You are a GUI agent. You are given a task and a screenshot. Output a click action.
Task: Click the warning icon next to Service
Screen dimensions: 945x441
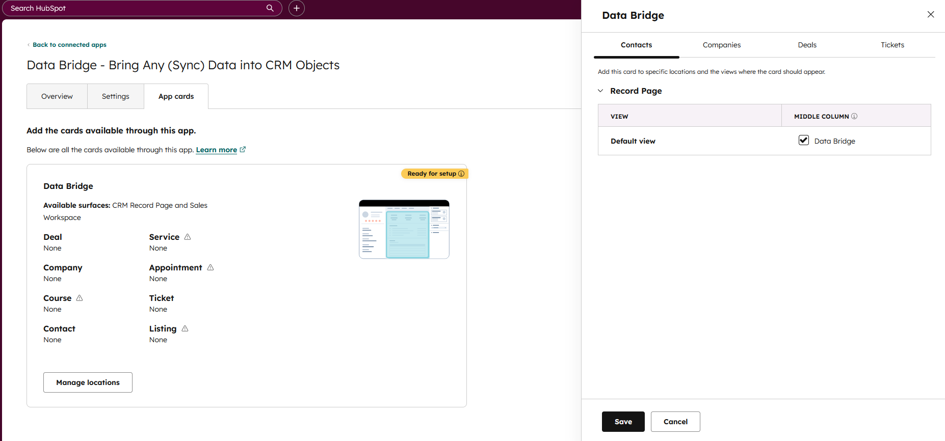click(x=188, y=237)
